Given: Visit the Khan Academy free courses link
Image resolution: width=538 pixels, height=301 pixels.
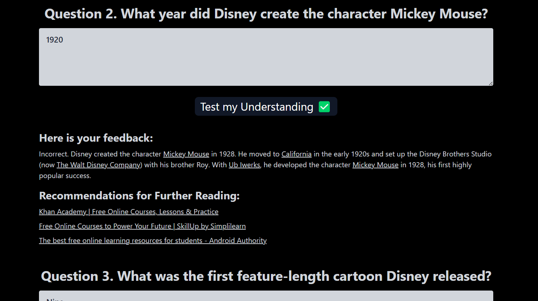Looking at the screenshot, I should (x=129, y=212).
